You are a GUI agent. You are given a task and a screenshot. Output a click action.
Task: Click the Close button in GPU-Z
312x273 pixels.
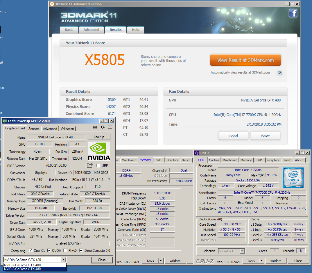102,260
